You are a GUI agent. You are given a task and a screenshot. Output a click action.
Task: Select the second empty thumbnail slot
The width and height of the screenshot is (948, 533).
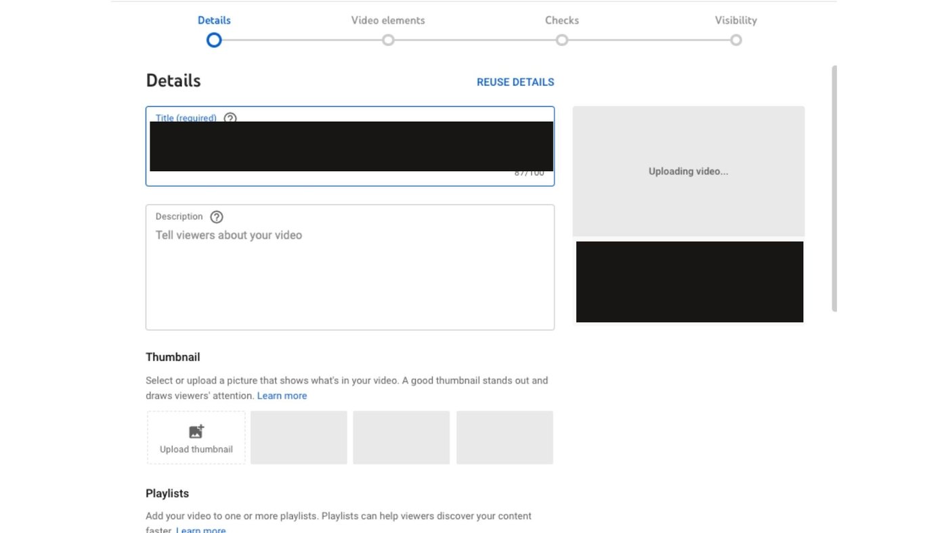[401, 437]
